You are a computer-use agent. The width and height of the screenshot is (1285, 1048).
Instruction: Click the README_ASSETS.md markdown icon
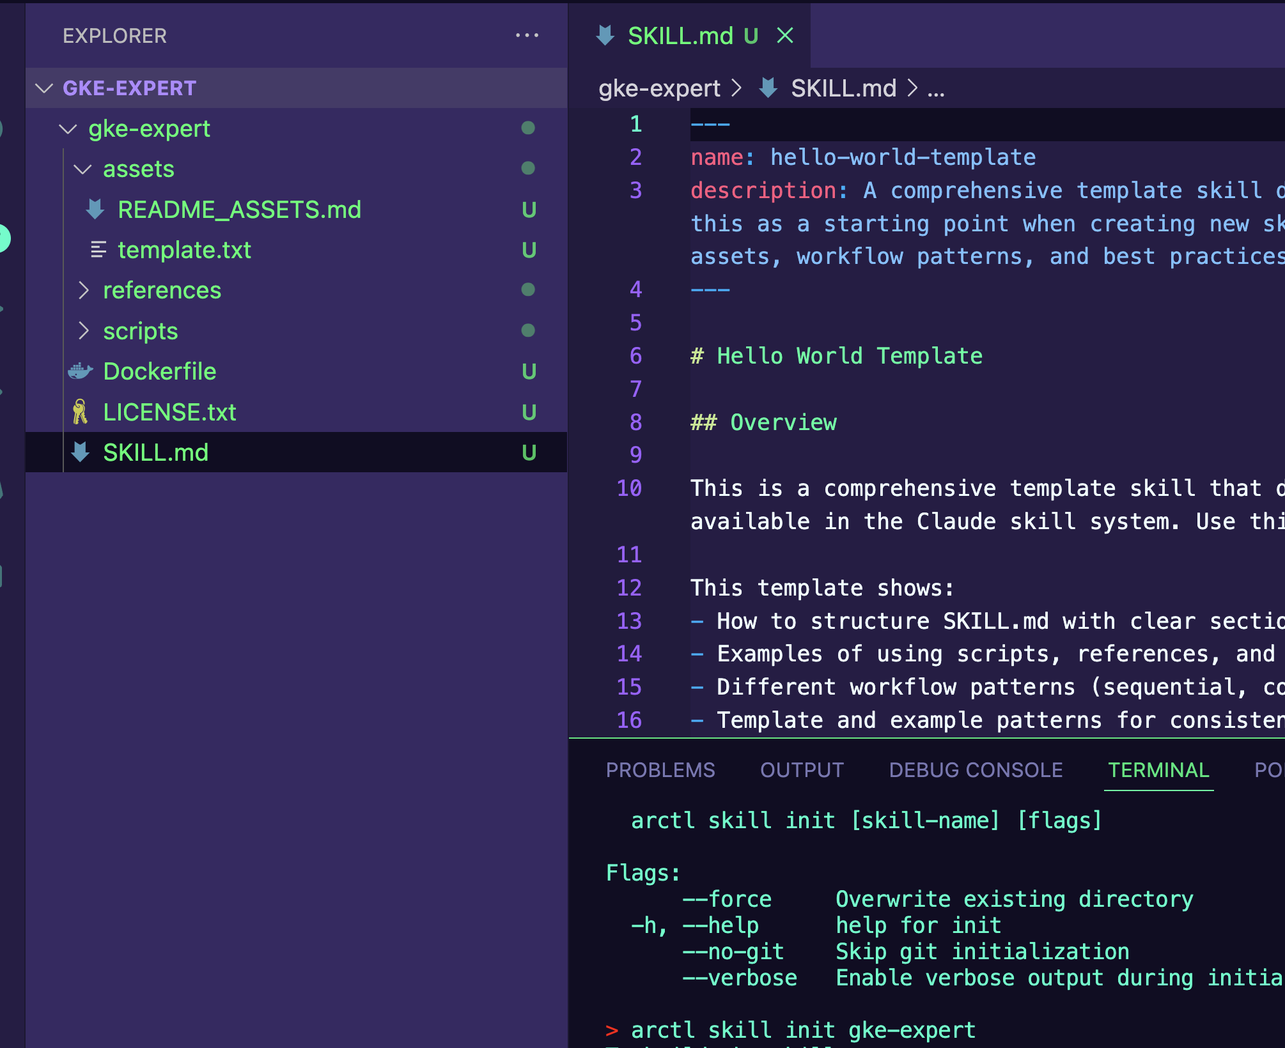[95, 210]
